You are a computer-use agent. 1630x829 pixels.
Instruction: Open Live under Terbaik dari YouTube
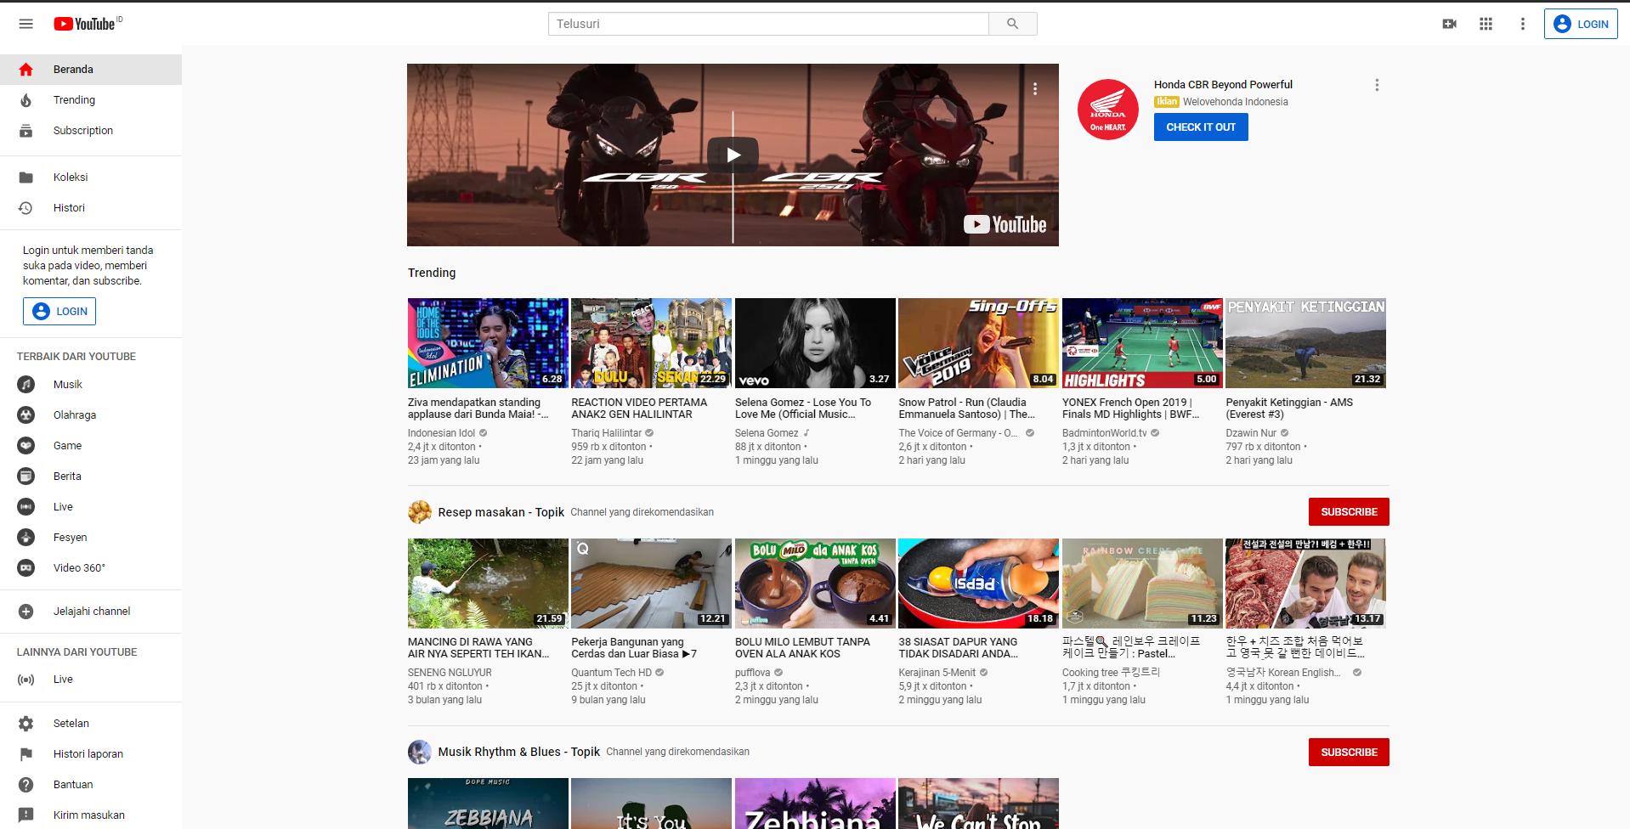91,507
